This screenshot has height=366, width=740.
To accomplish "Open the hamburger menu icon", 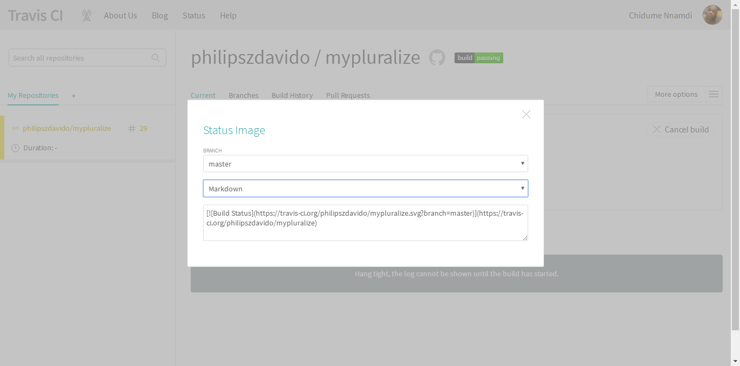I will click(714, 94).
